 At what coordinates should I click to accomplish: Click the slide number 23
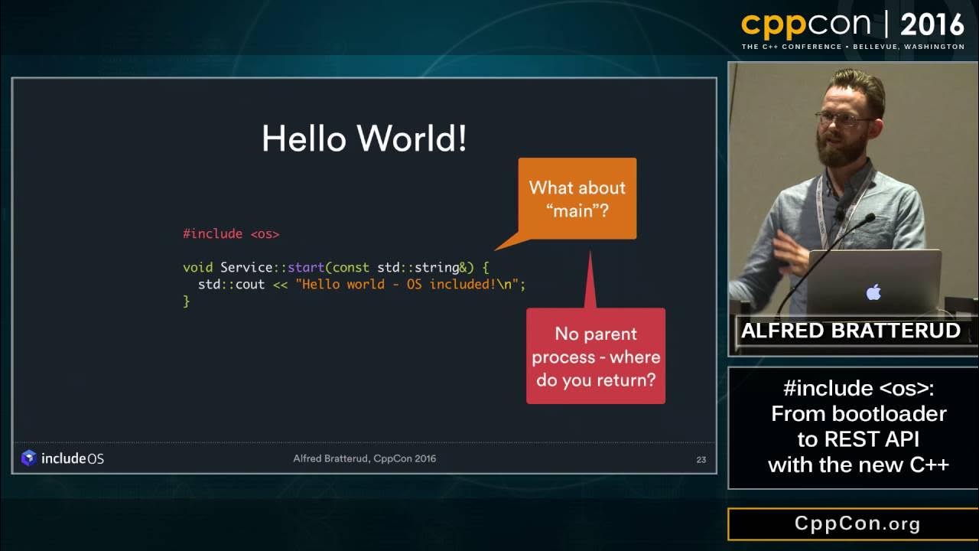701,460
